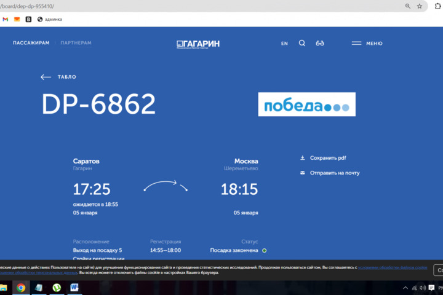Click the Гагарин airport logo

point(198,44)
